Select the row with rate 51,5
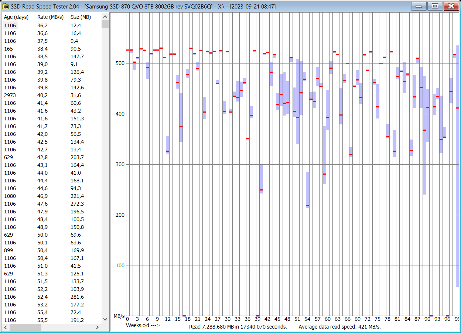Screen dimensions: 461x333 pyautogui.click(x=52, y=281)
